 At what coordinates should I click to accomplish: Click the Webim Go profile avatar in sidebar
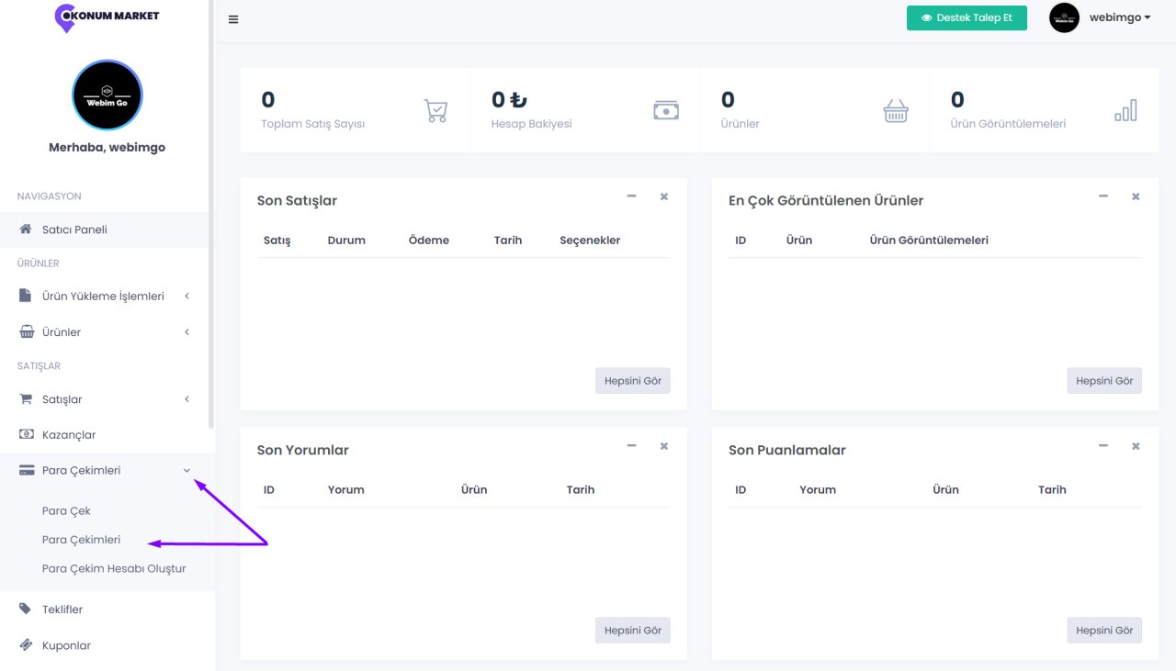pyautogui.click(x=107, y=95)
